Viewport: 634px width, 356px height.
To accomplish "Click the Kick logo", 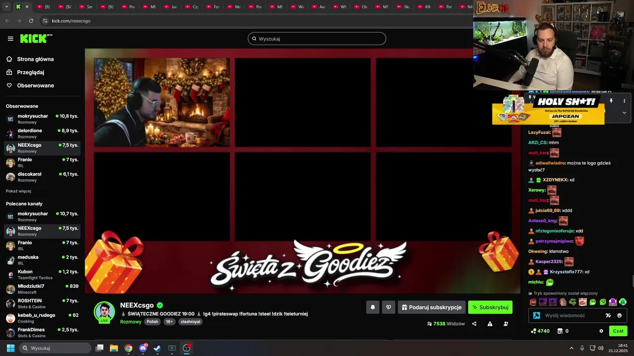I will (x=36, y=39).
